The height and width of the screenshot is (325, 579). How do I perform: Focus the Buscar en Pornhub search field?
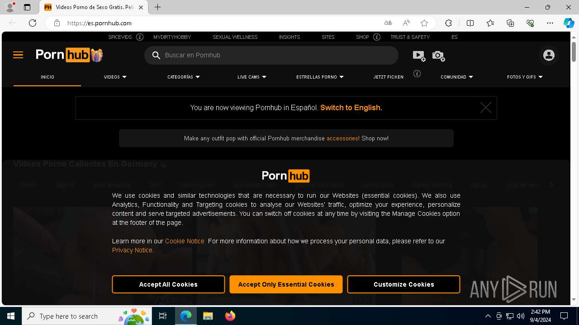click(x=271, y=55)
